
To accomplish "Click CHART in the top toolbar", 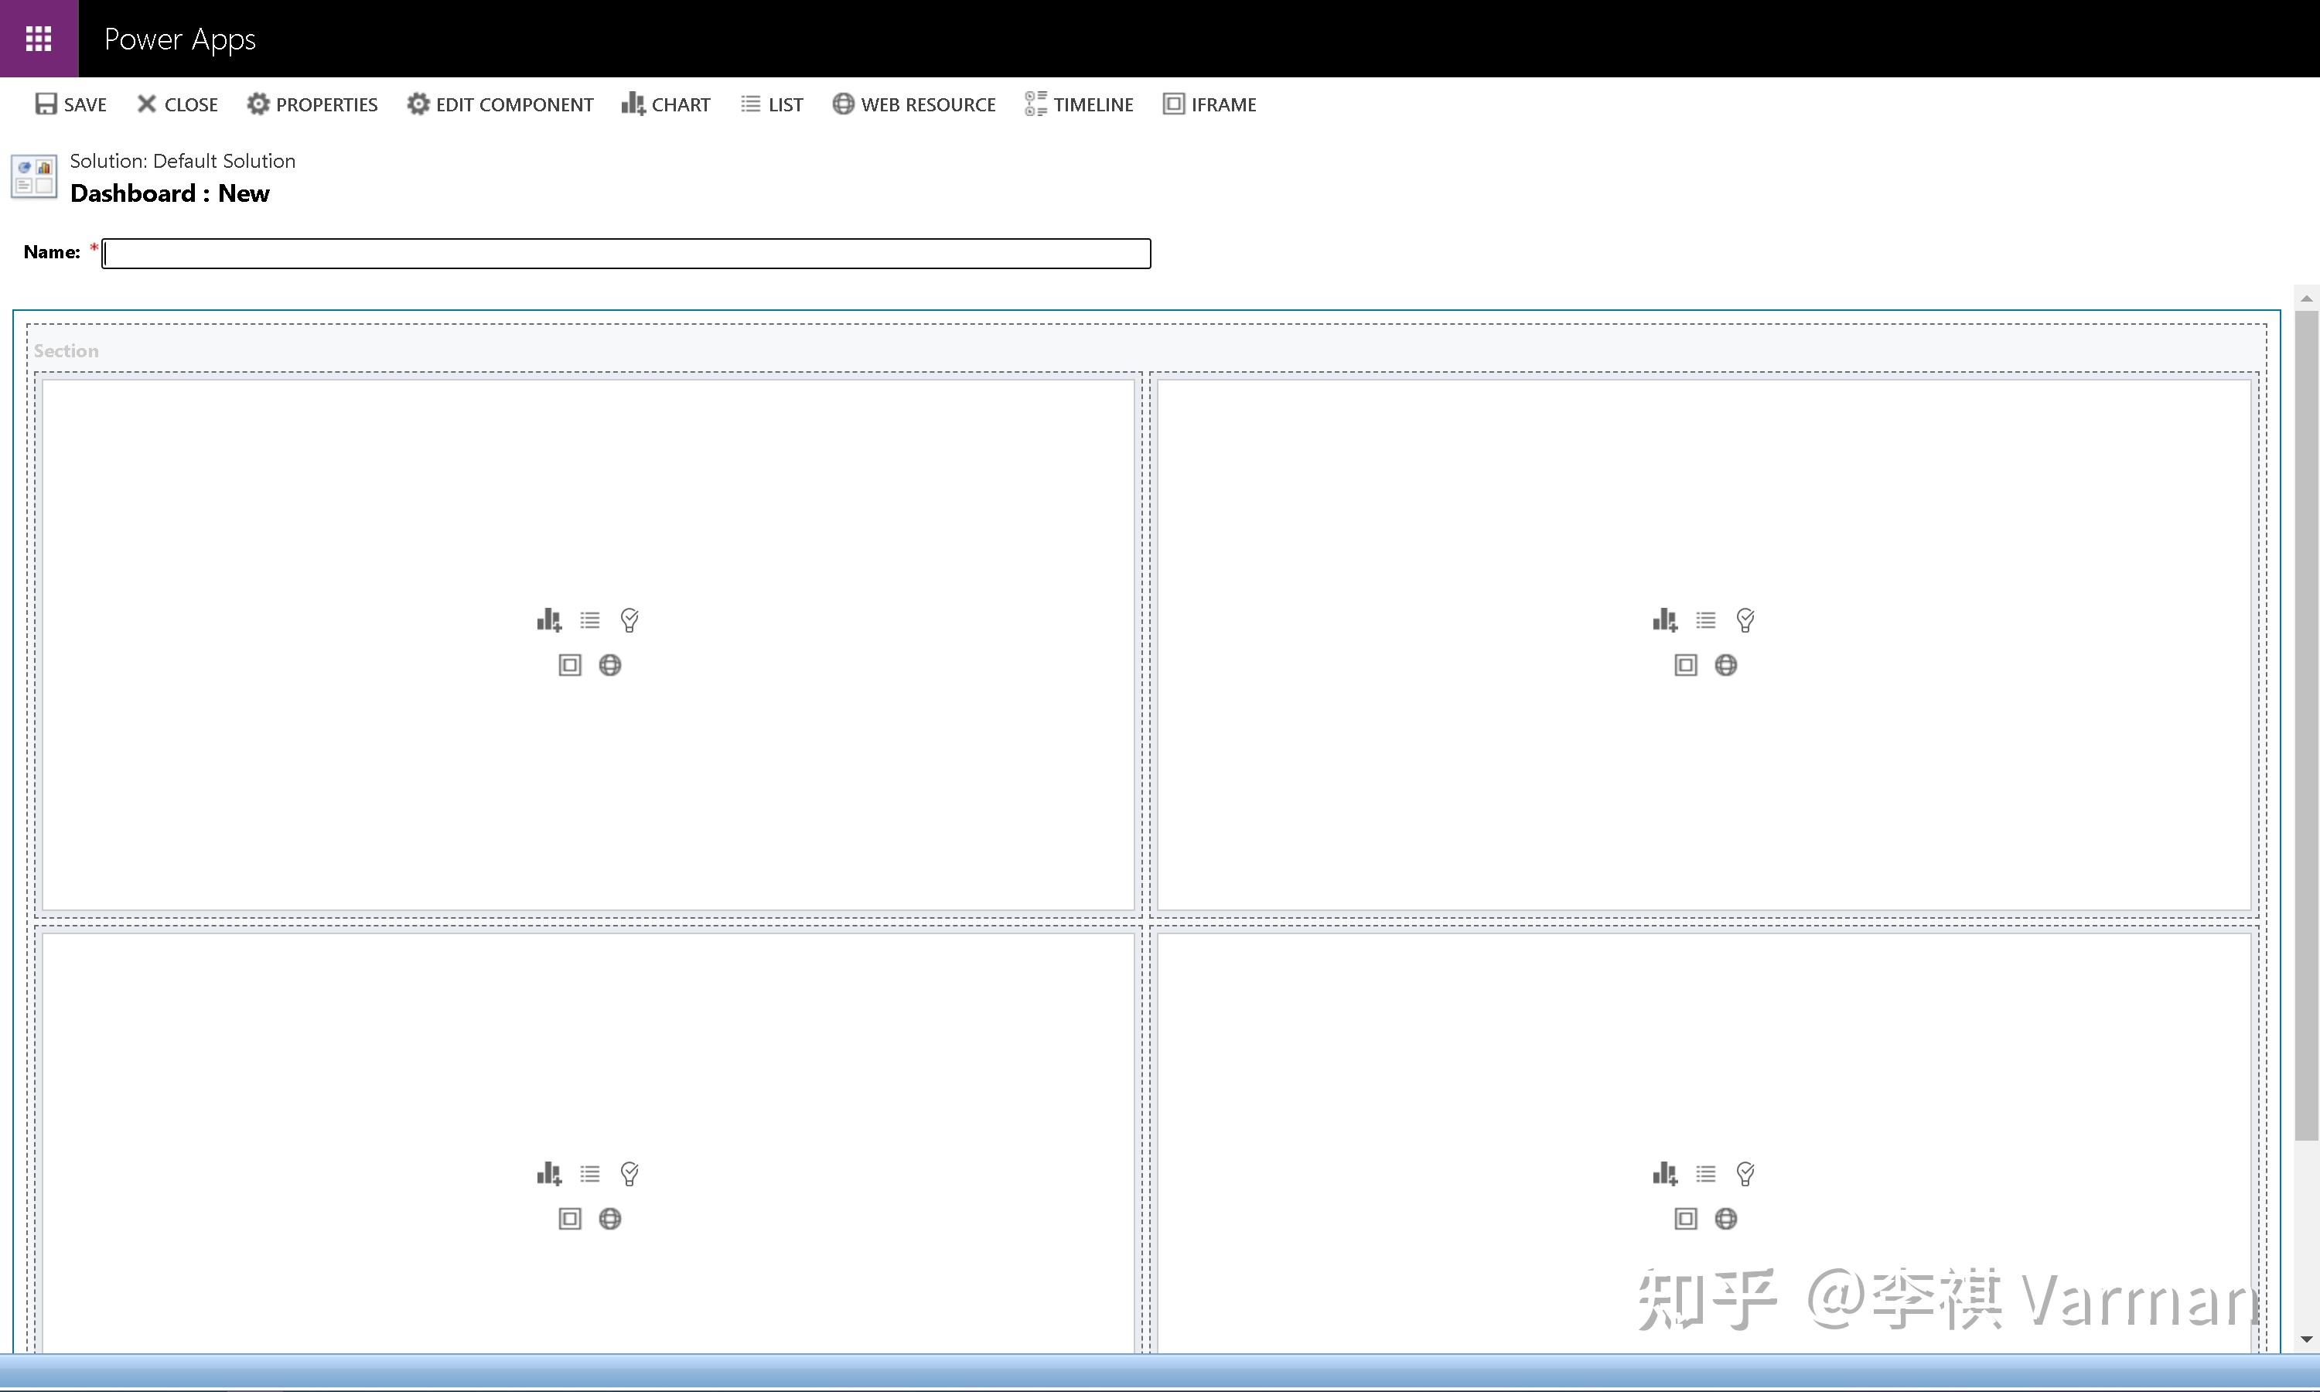I will 666,104.
